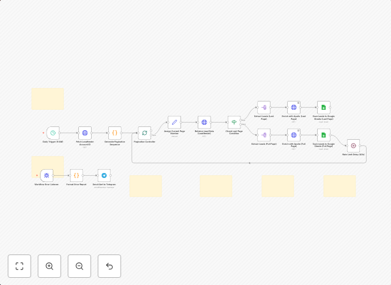
Task: Select the Send Alert to Telegram node
Action: tap(104, 175)
